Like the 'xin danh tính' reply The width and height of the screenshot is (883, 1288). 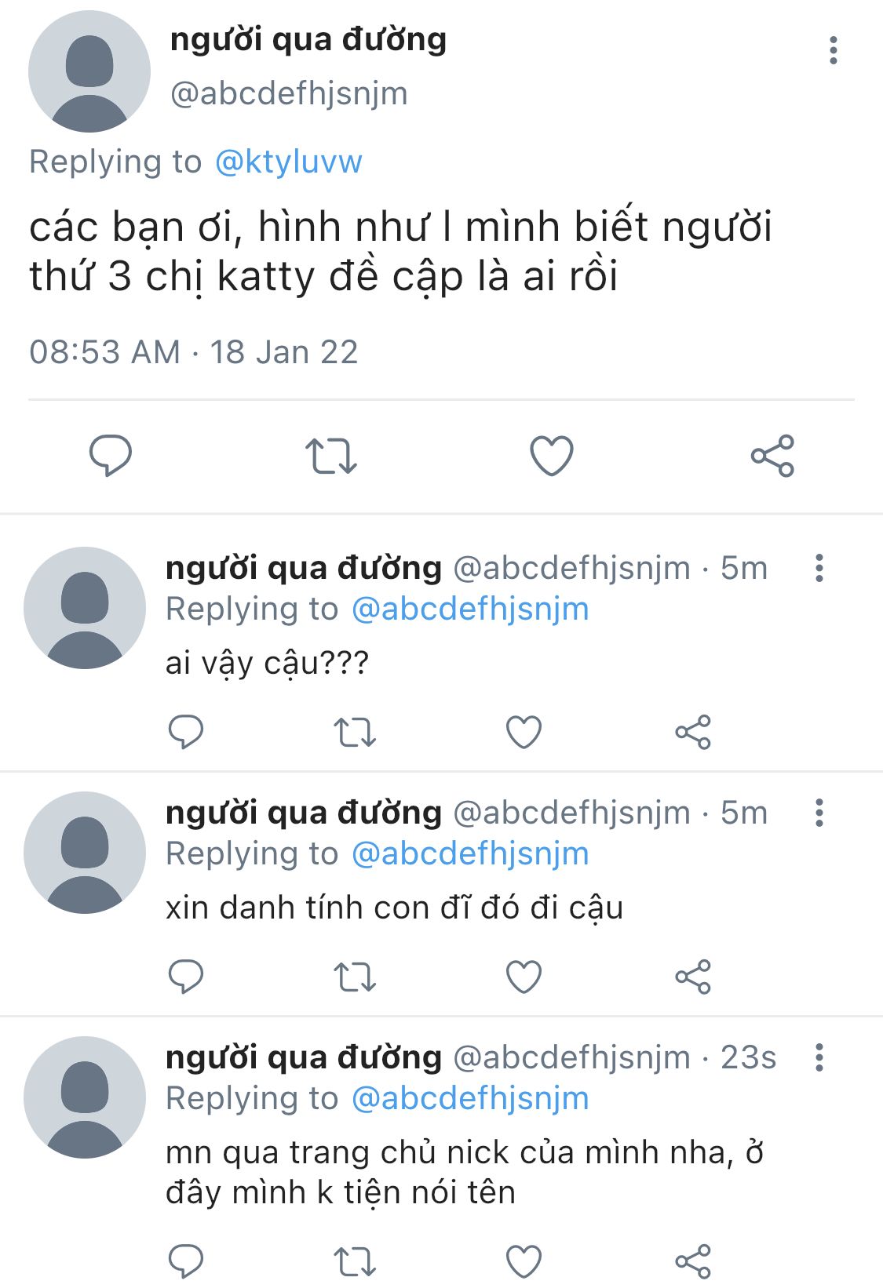(524, 977)
